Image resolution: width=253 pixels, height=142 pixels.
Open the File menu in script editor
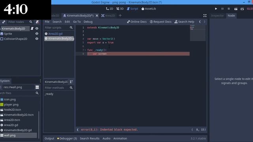(47, 22)
